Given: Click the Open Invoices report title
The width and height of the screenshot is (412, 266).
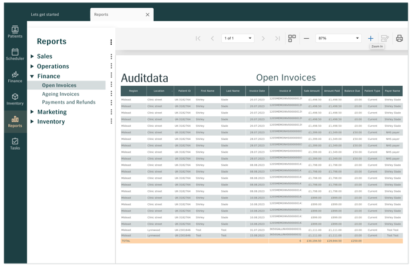Looking at the screenshot, I should click(x=286, y=78).
